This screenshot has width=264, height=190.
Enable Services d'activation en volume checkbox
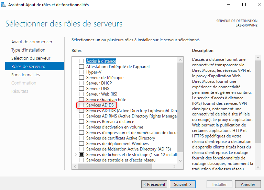[x=81, y=127]
